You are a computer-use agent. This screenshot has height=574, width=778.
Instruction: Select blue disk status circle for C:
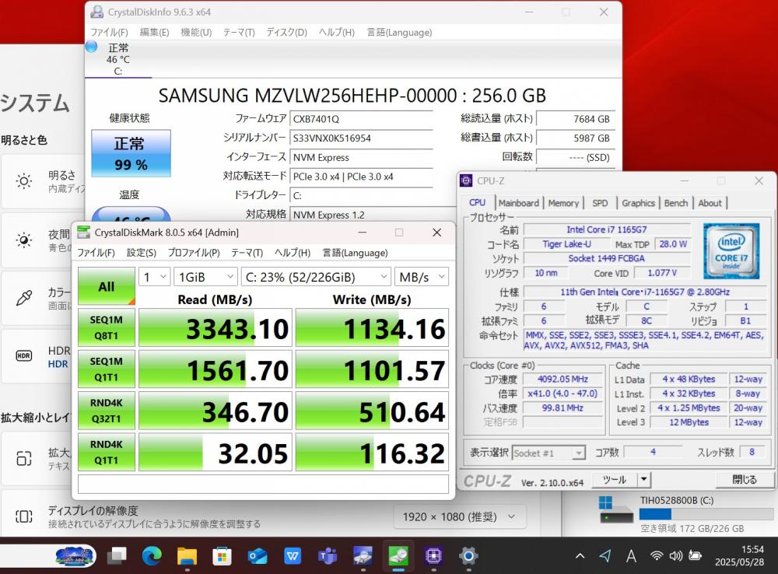92,47
